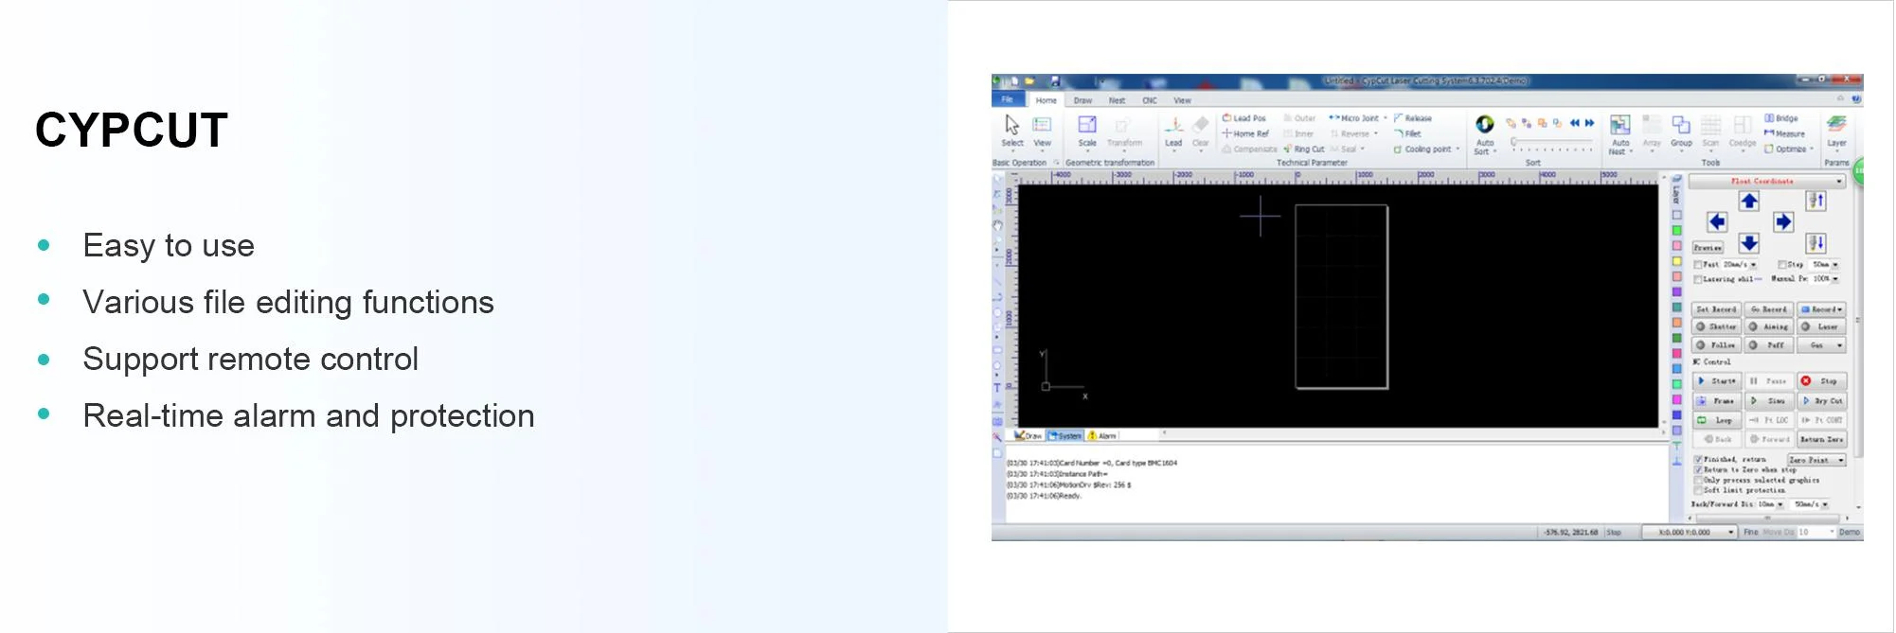Viewport: 1896px width, 633px height.
Task: Click the X/Y coordinate field in status bar
Action: tap(1689, 533)
